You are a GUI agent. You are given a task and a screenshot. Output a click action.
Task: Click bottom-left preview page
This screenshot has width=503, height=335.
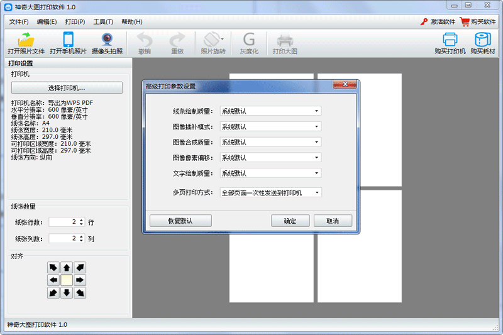pos(272,268)
